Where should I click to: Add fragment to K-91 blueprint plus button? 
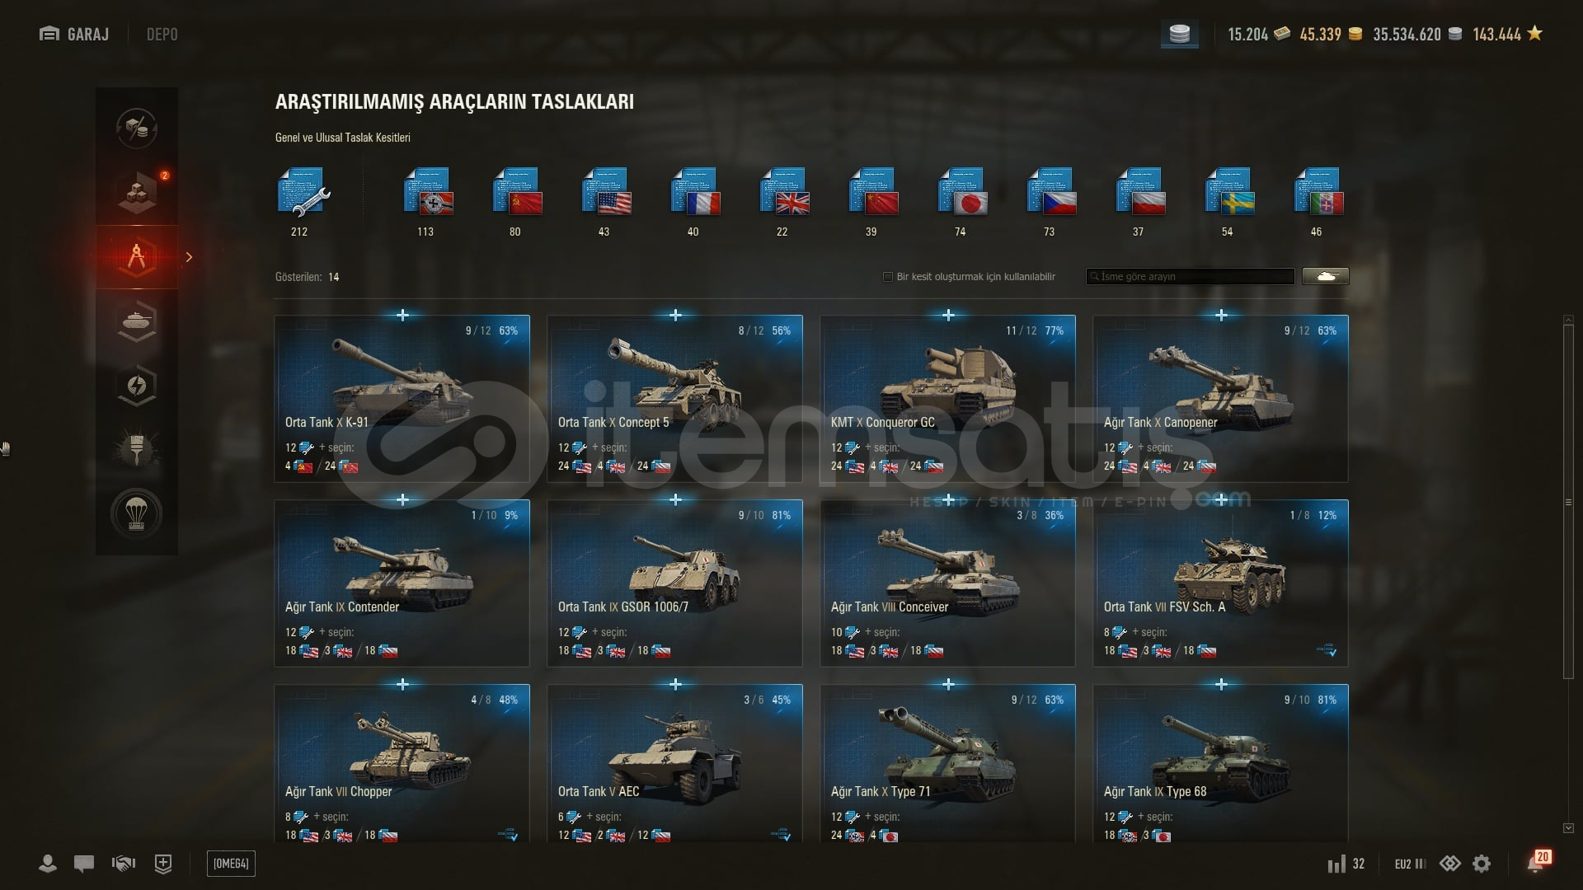tap(402, 315)
